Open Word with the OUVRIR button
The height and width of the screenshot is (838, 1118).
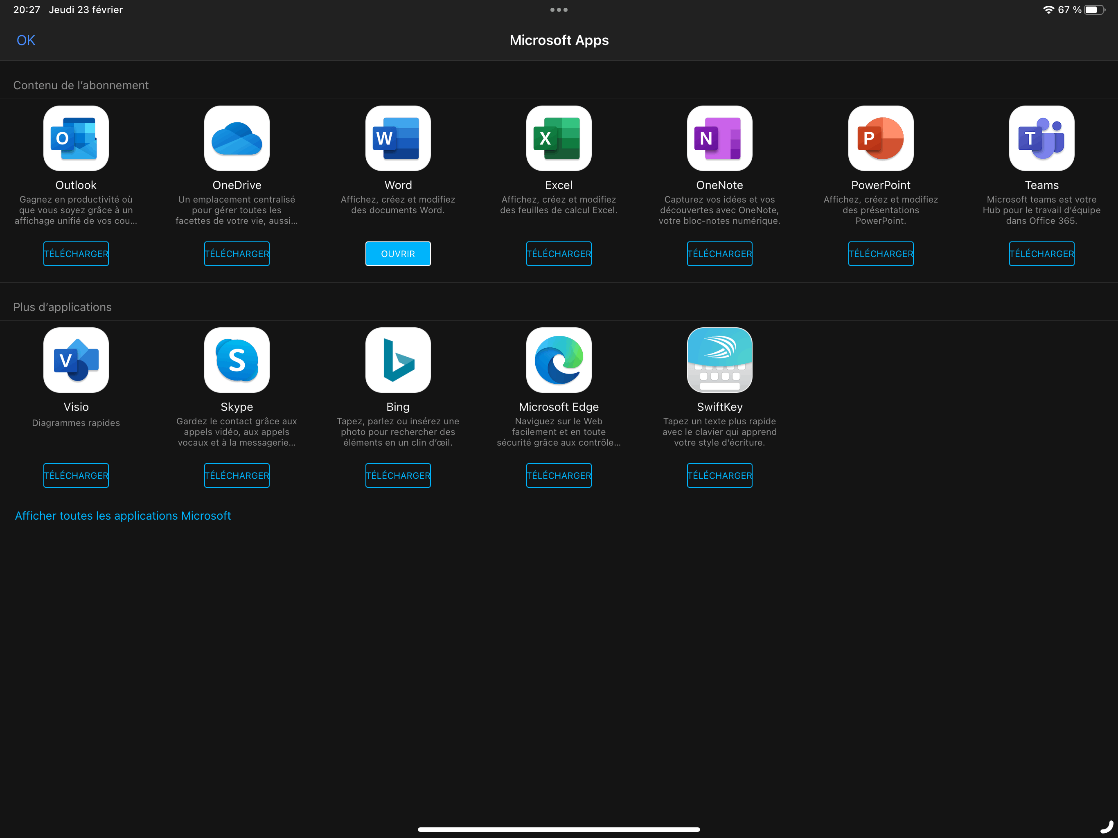coord(398,254)
